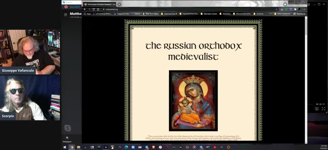Click the browser Back arrow
The image size is (328, 150).
coord(85,9)
